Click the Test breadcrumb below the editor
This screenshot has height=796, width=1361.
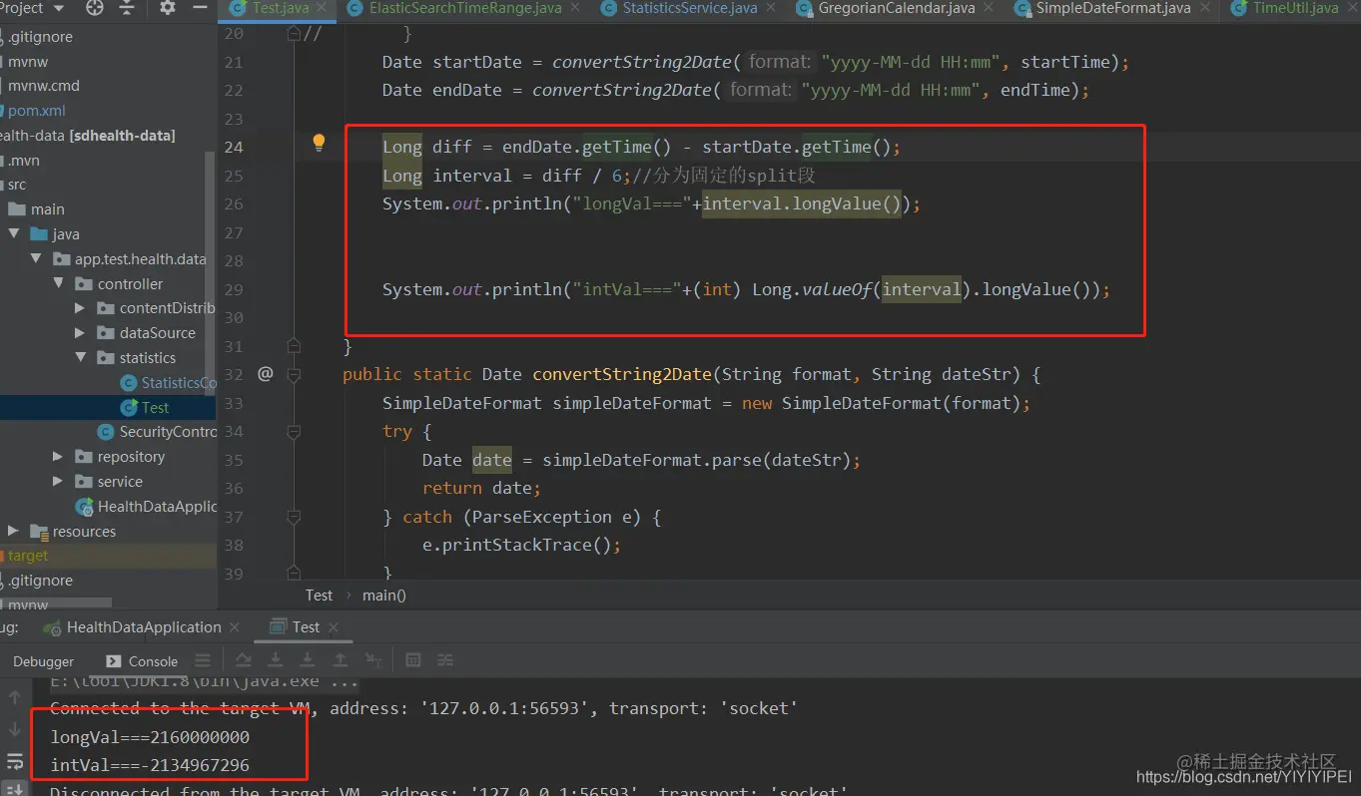319,596
